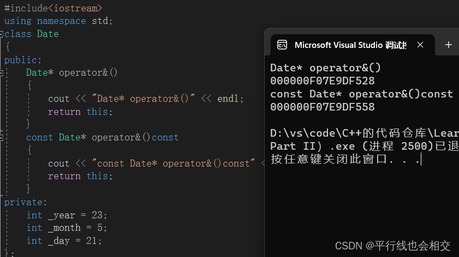Close the Microsoft Visual Studio console tab
This screenshot has height=257, width=459.
coord(420,45)
